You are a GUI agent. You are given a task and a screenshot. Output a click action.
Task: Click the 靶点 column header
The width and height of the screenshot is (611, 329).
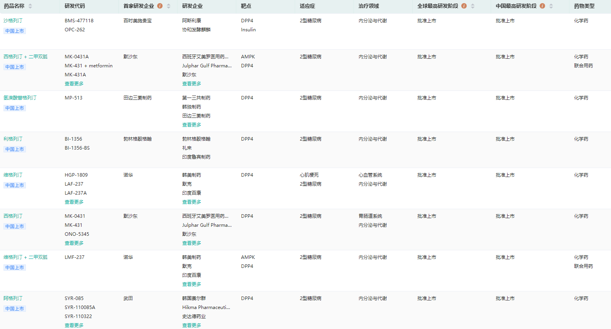coord(246,6)
